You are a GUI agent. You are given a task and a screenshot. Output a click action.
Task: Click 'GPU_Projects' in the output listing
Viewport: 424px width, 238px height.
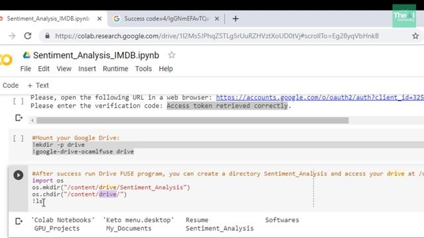pyautogui.click(x=57, y=228)
